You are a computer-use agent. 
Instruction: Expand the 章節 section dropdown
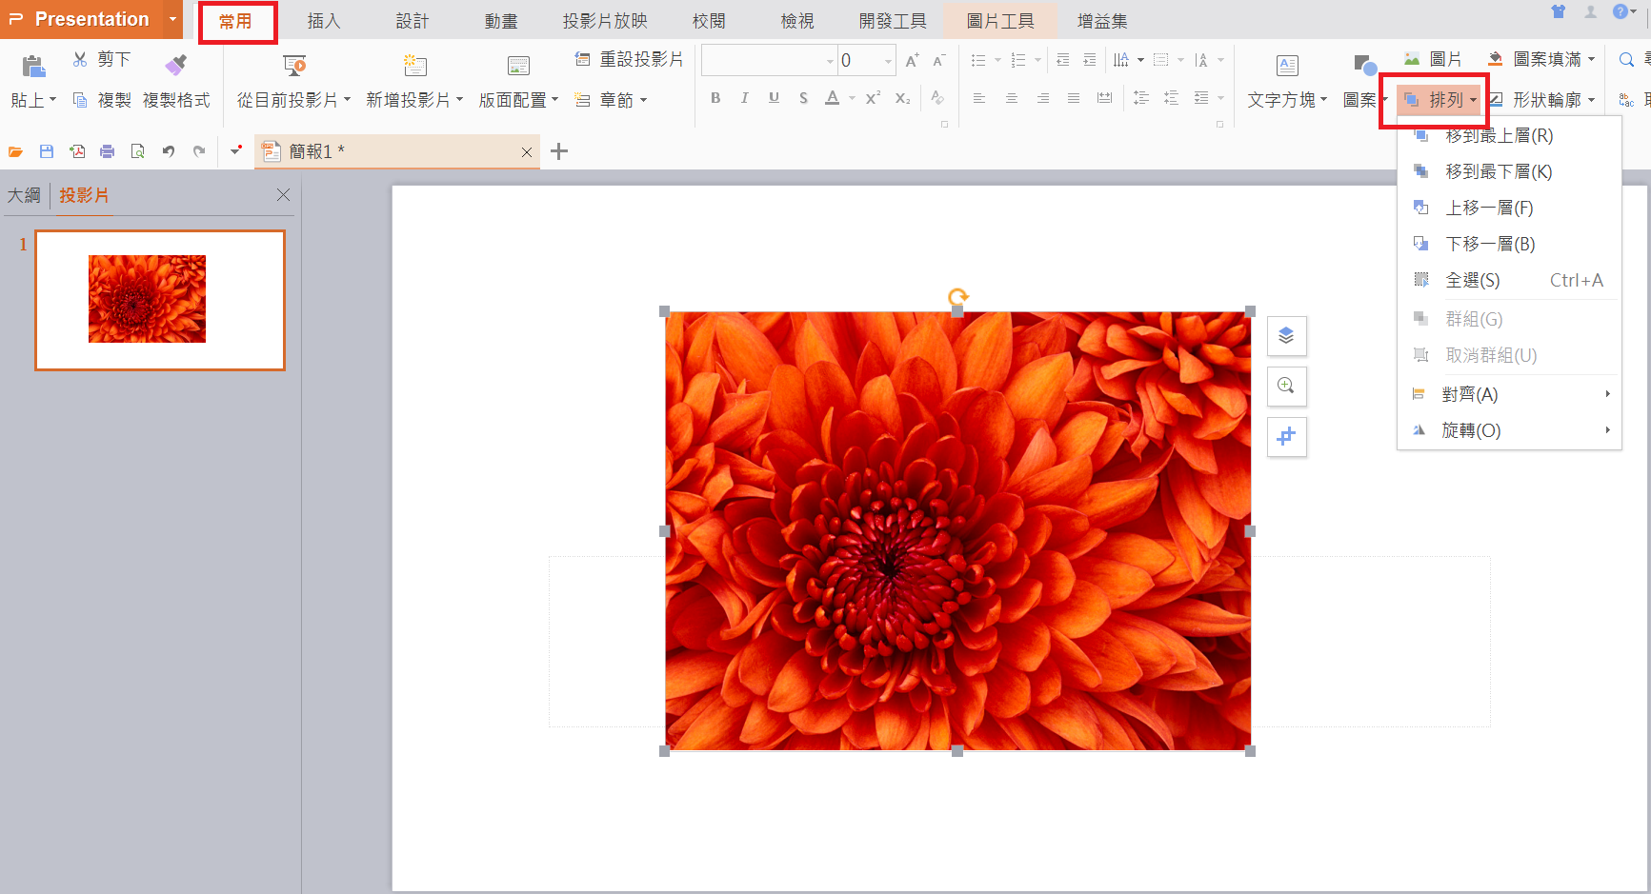[x=643, y=100]
